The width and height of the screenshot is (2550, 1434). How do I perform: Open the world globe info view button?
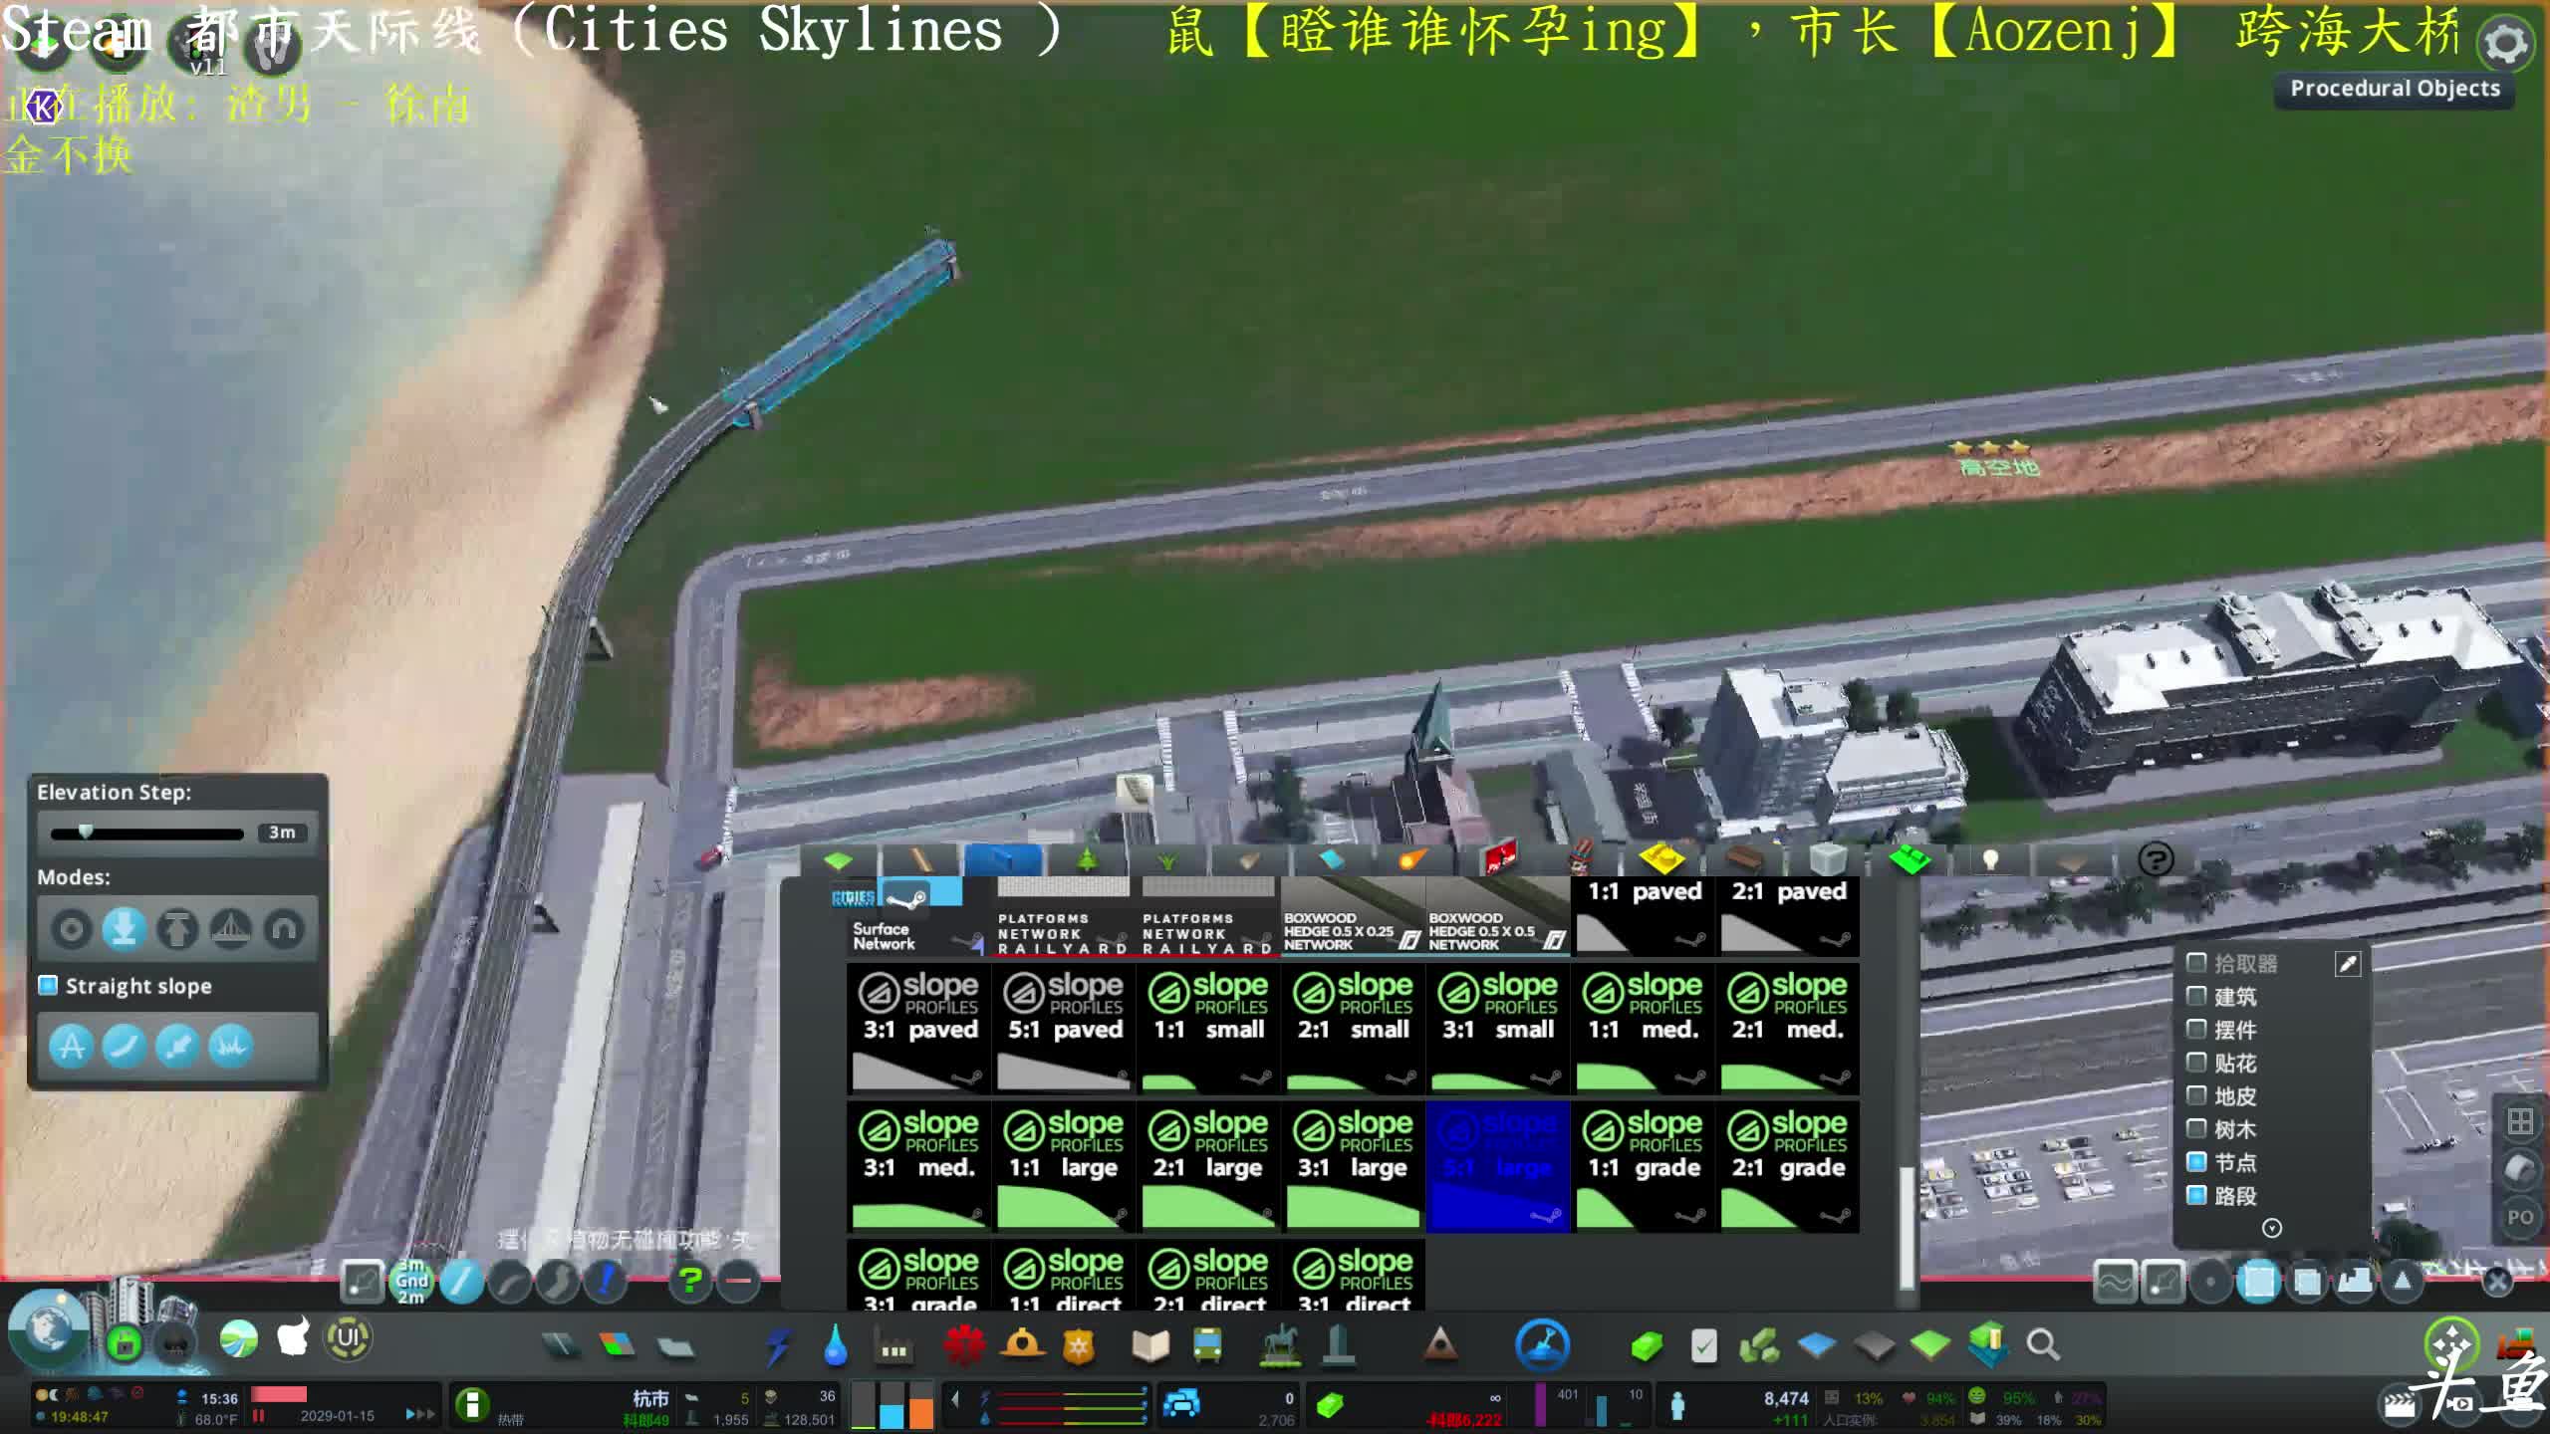pos(47,1328)
